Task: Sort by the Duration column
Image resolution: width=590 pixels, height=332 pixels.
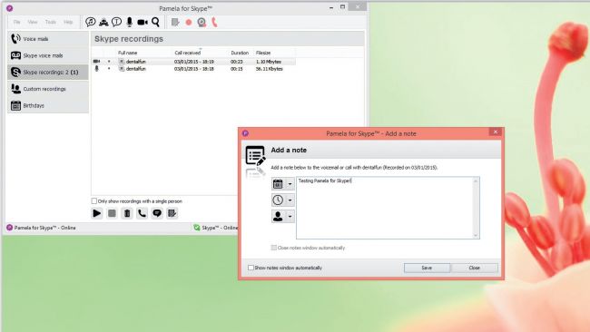Action: [x=240, y=53]
